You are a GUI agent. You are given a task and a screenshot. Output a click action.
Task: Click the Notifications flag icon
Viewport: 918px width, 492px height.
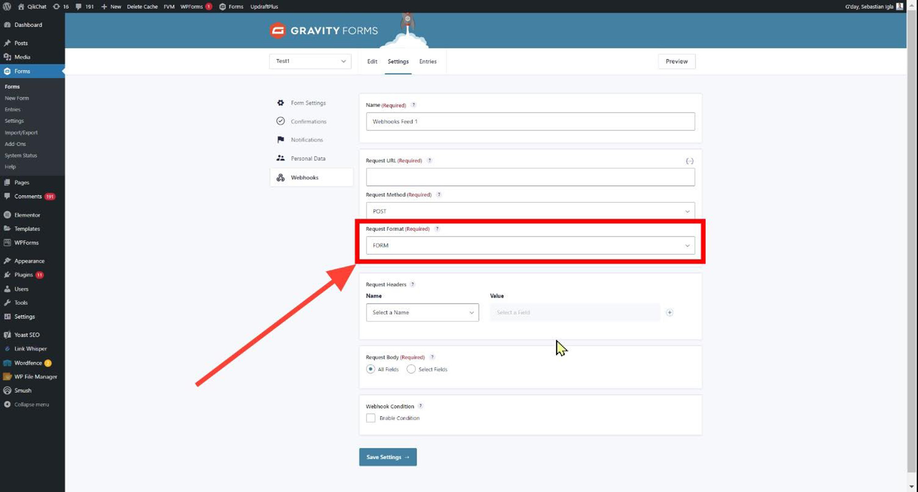280,140
